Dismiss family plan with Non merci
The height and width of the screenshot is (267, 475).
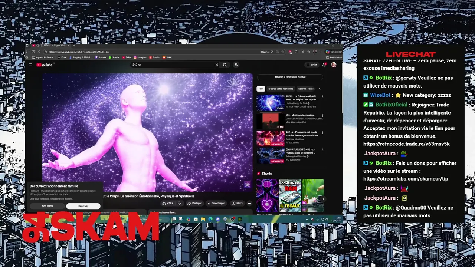47,206
